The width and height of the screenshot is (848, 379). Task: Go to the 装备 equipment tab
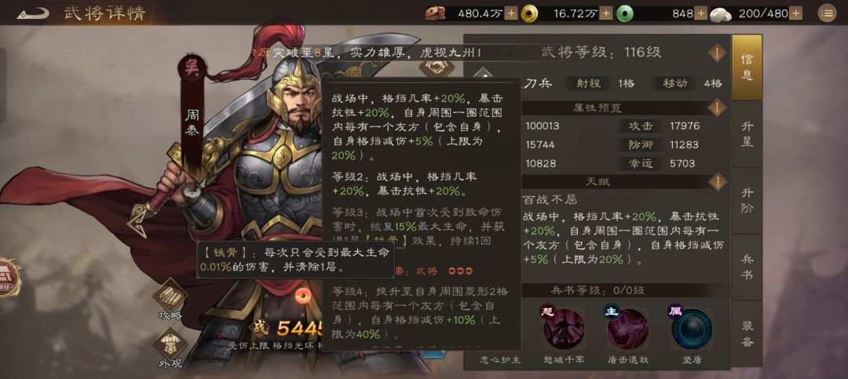tap(747, 333)
